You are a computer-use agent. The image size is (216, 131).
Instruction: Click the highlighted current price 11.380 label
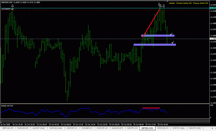click(213, 39)
